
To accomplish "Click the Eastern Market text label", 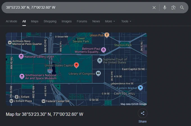I will [127, 88].
